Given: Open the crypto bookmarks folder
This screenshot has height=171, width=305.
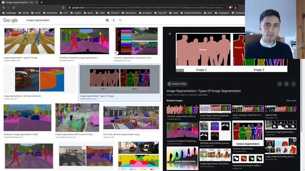Looking at the screenshot, I should click(76, 13).
